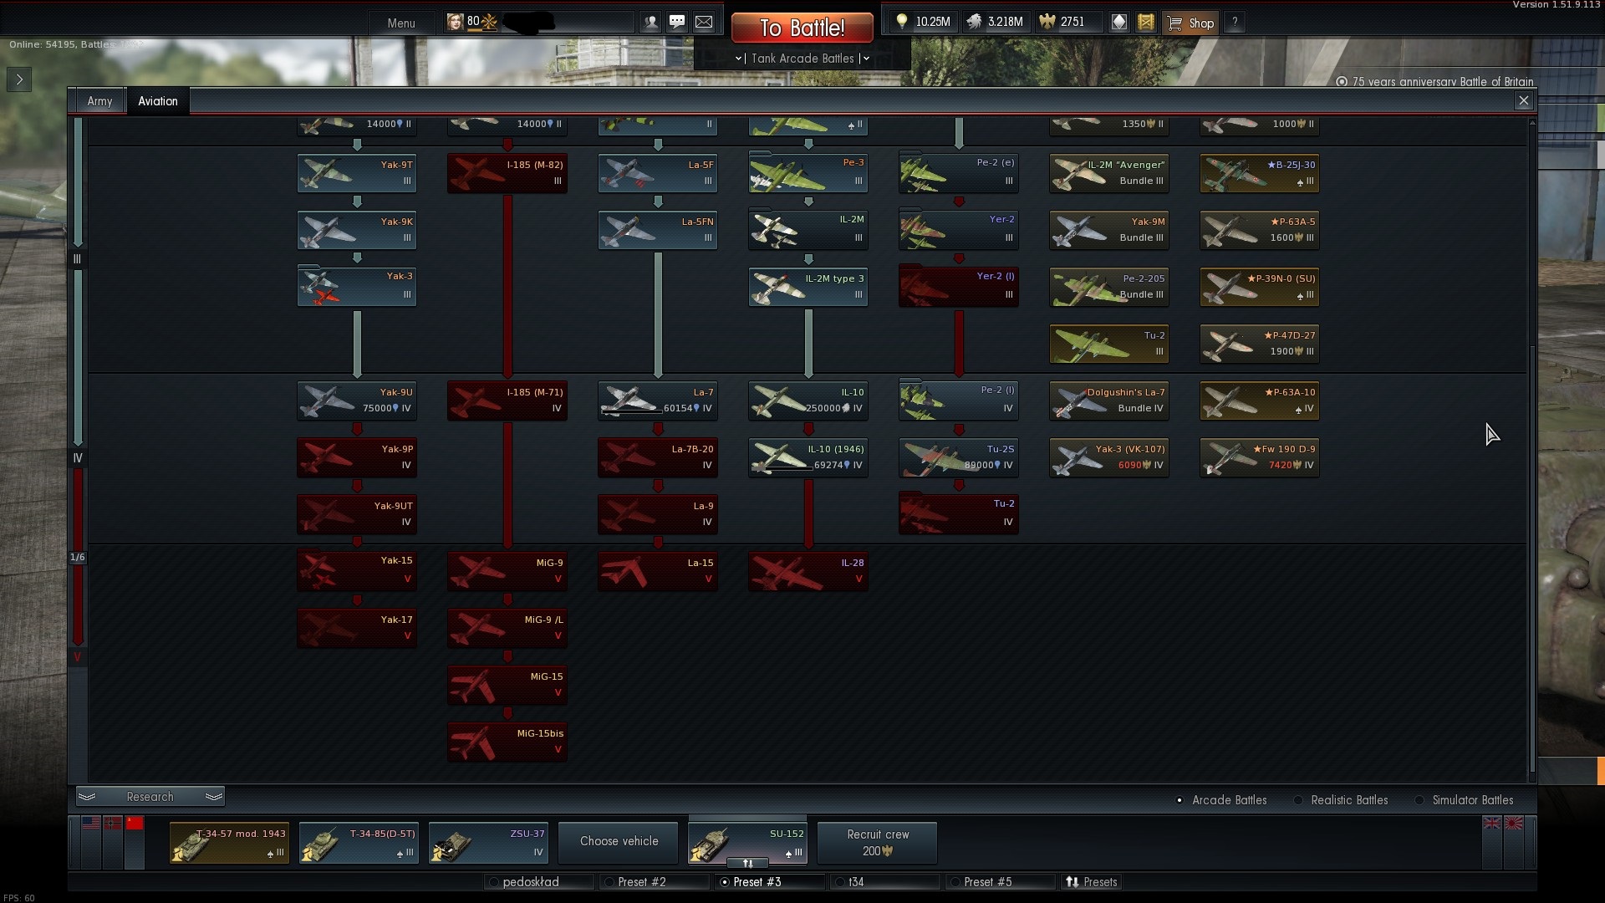Select SU-152 crew slot
This screenshot has height=903, width=1605.
point(747,842)
